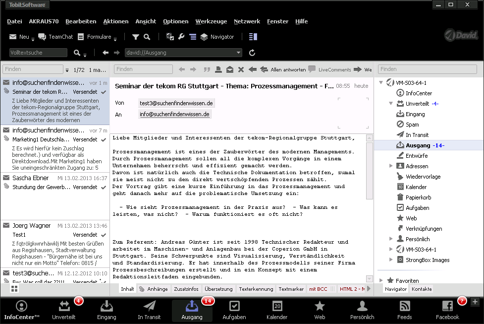Image resolution: width=484 pixels, height=324 pixels.
Task: Click the Navigator layers icon in toolbar
Action: 204,37
